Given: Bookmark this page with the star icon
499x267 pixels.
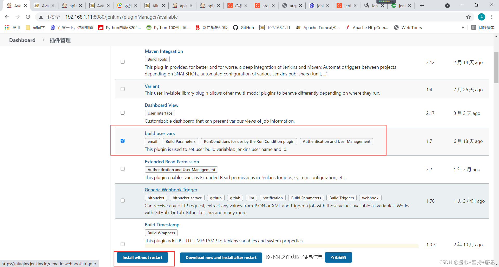Looking at the screenshot, I should click(468, 17).
